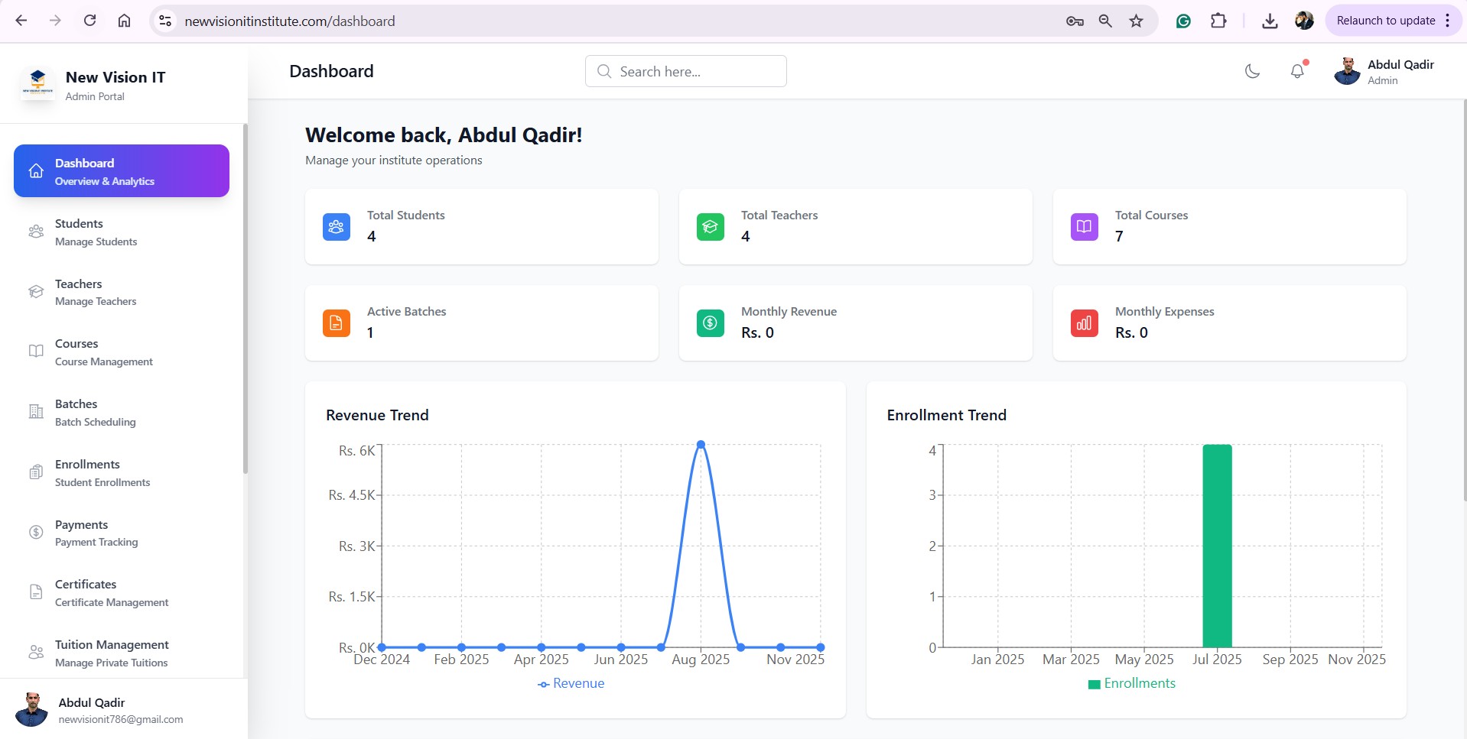Click the purple Total Courses book icon
The width and height of the screenshot is (1467, 739).
[1084, 227]
